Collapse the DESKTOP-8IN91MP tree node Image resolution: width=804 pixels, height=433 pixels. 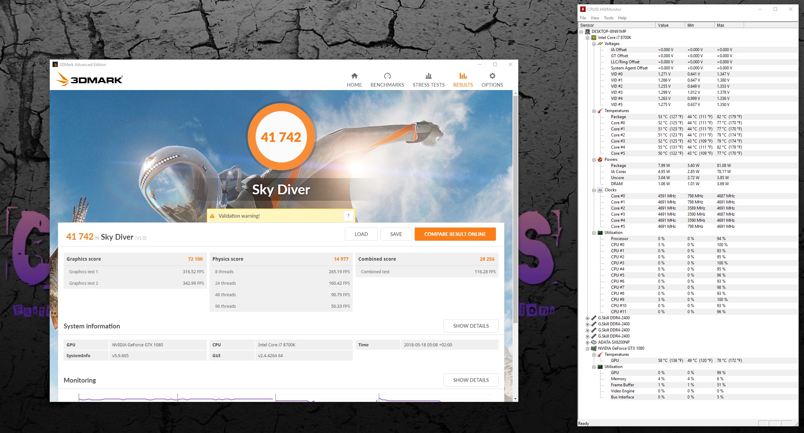point(581,32)
